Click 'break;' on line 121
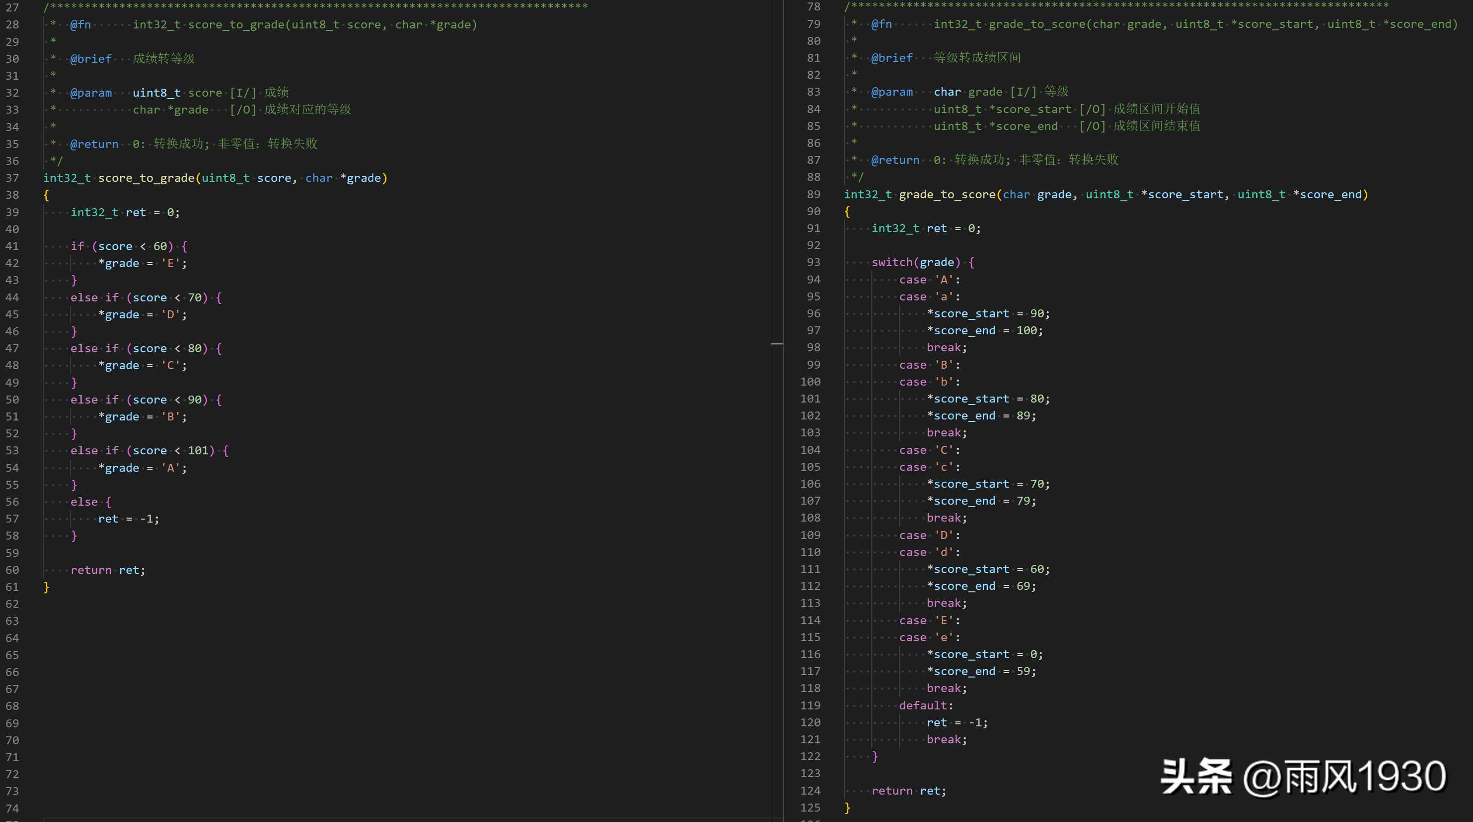This screenshot has height=822, width=1473. 947,740
